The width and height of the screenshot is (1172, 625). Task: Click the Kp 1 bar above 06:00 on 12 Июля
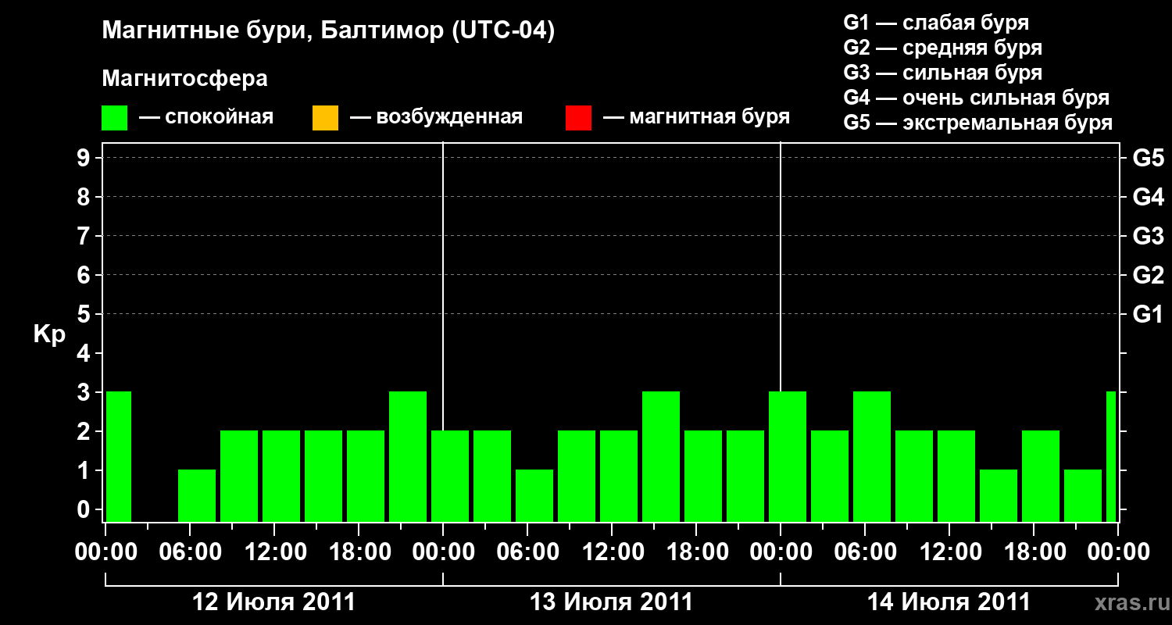[197, 495]
